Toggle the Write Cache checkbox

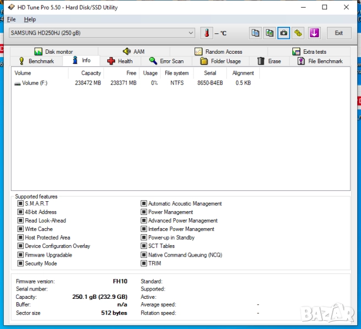coord(21,229)
